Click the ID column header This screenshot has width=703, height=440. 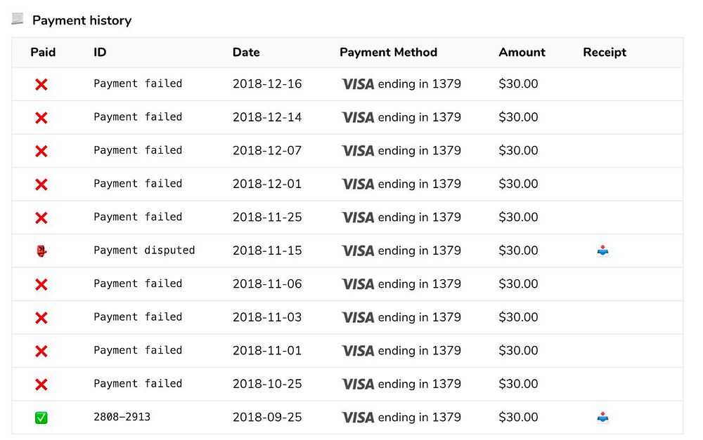pos(100,53)
